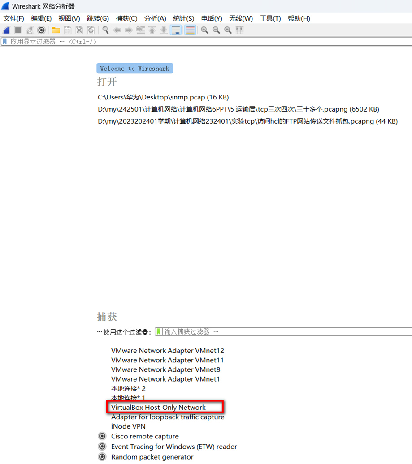Open the 无线(W) menu
This screenshot has width=412, height=464.
coord(241,18)
